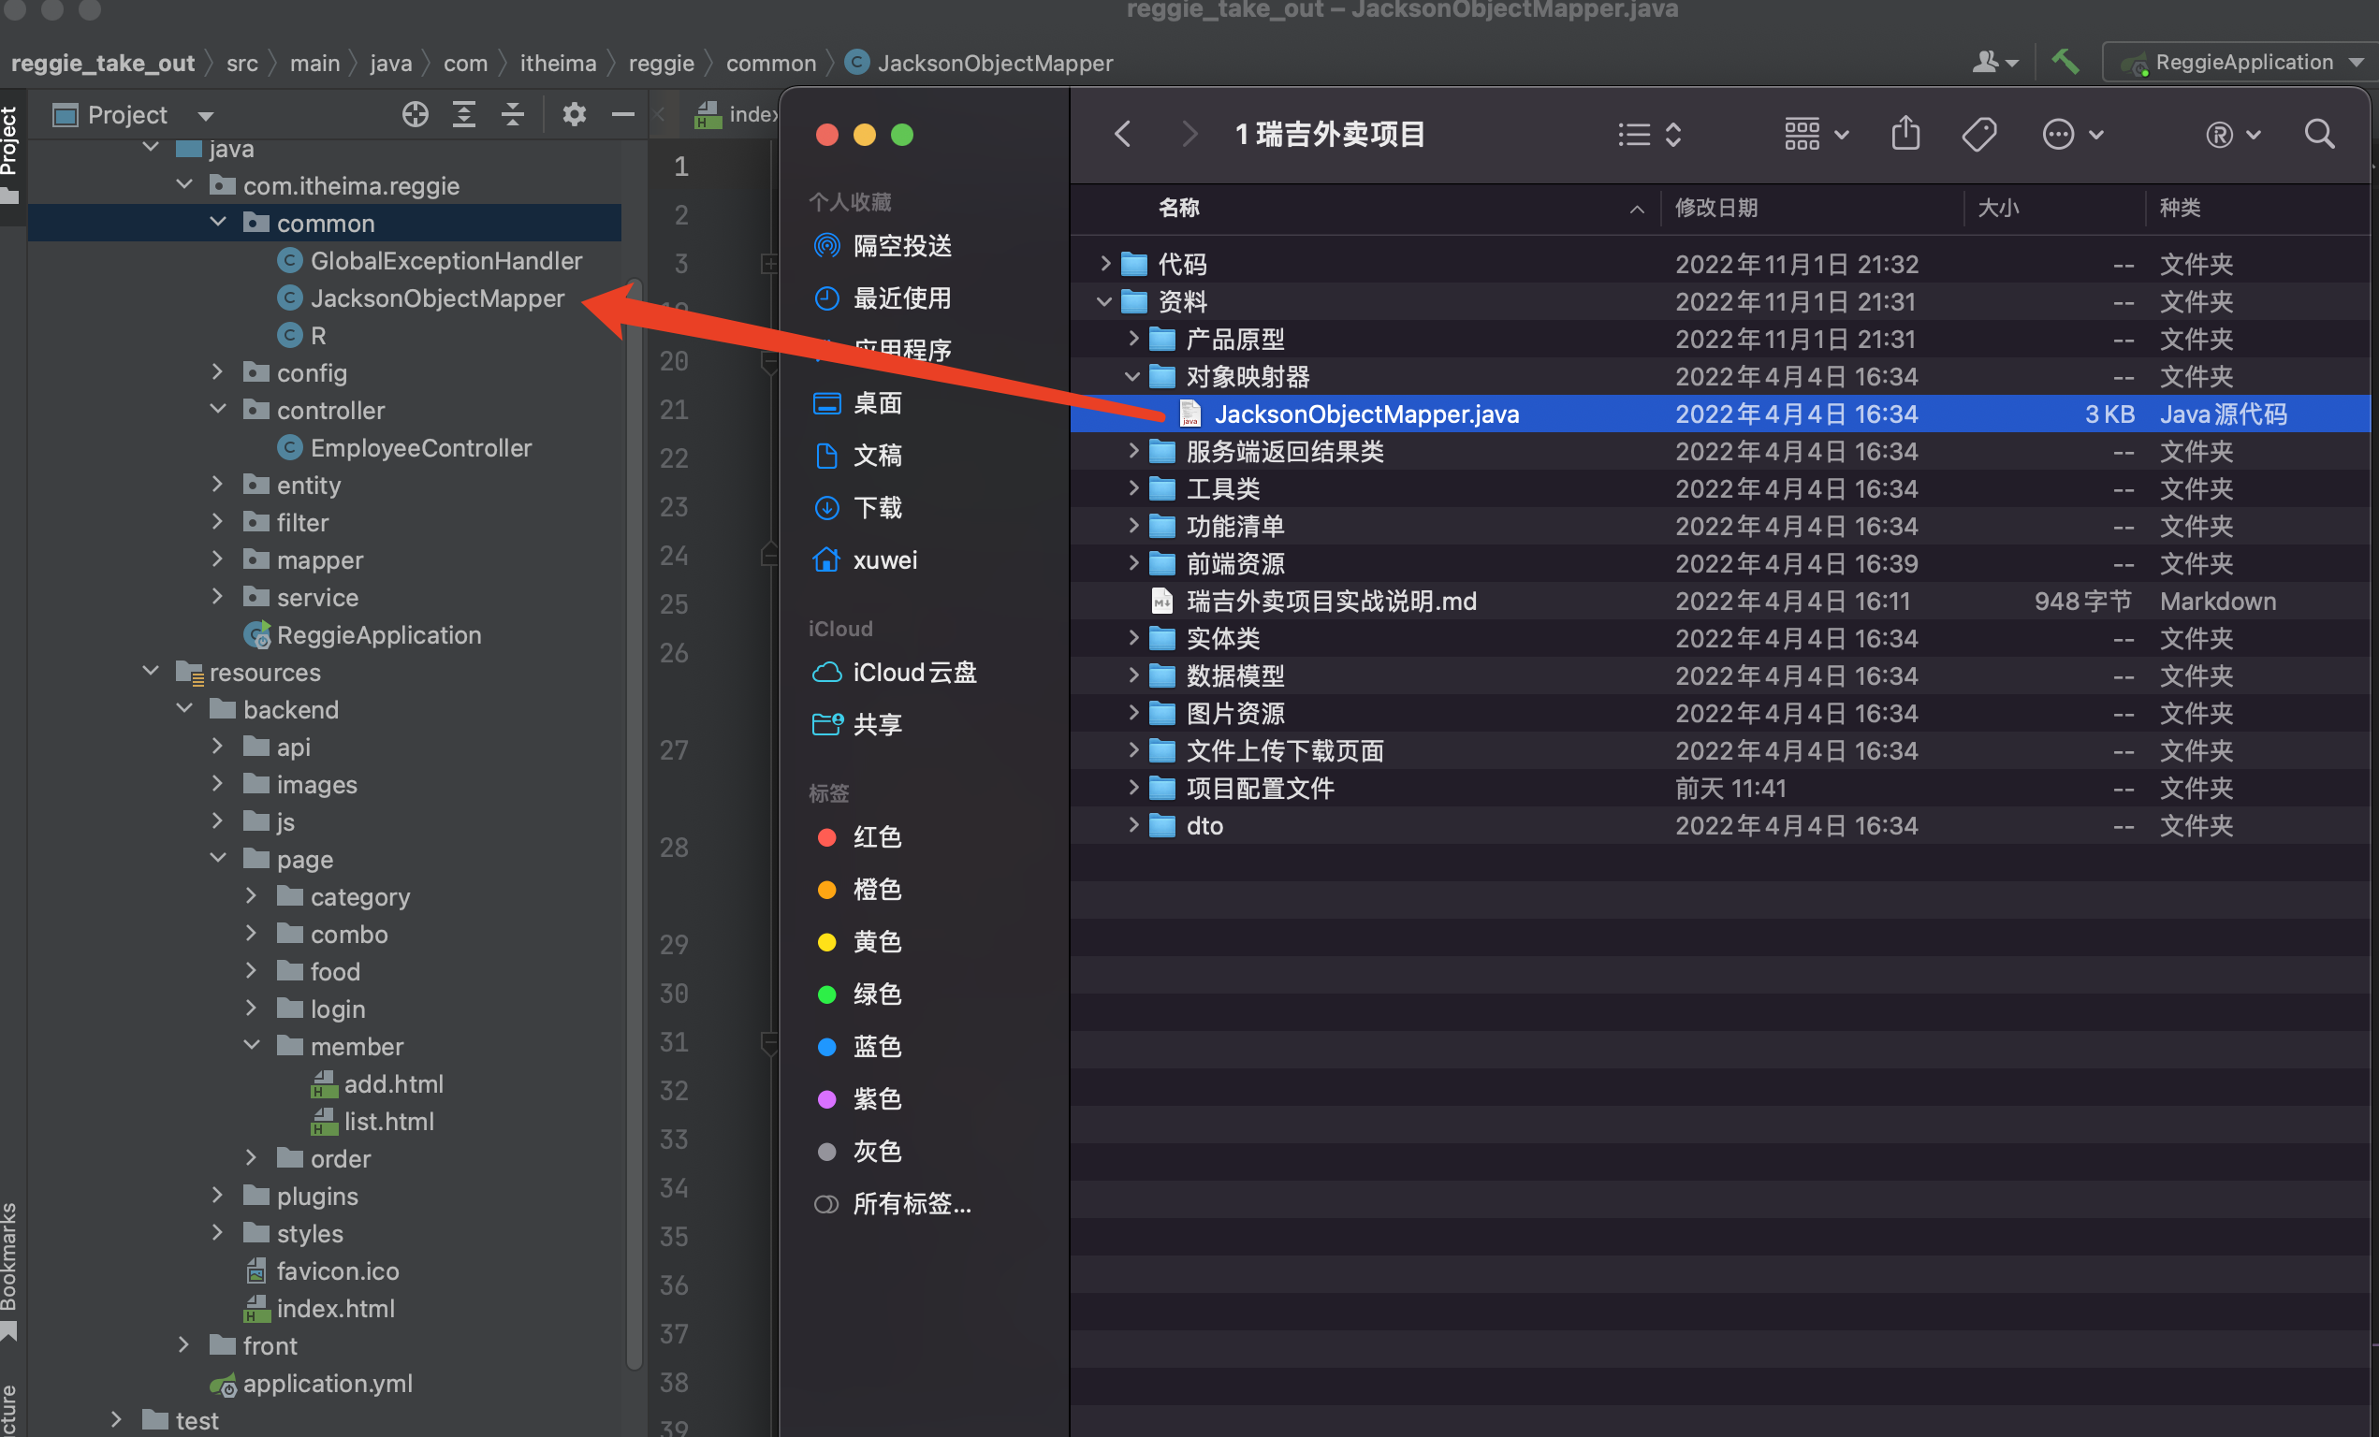Click the Build project hammer icon
This screenshot has width=2379, height=1437.
tap(2065, 63)
